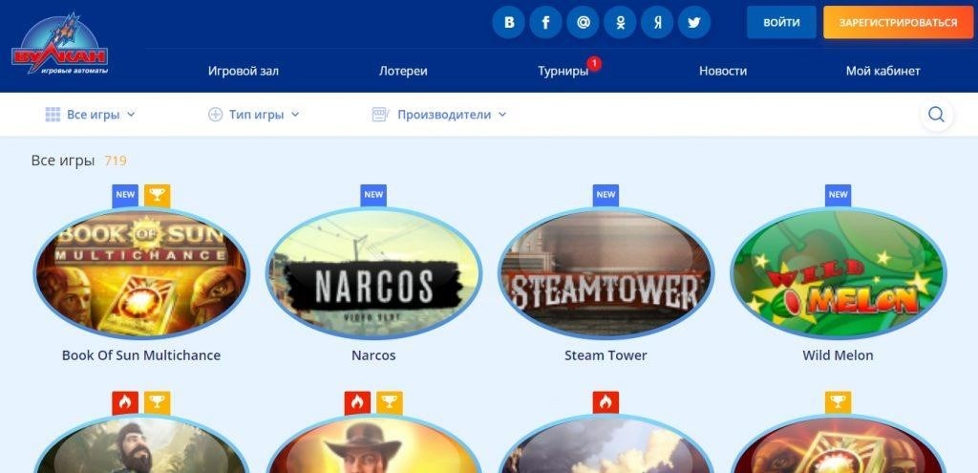Click the Войти button
Viewport: 978px width, 473px height.
tap(781, 23)
